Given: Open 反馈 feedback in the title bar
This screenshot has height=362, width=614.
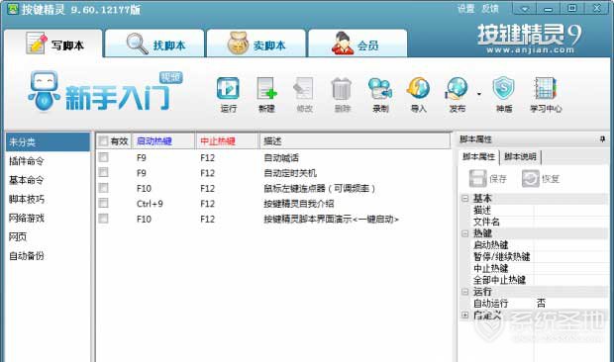Looking at the screenshot, I should click(x=490, y=9).
